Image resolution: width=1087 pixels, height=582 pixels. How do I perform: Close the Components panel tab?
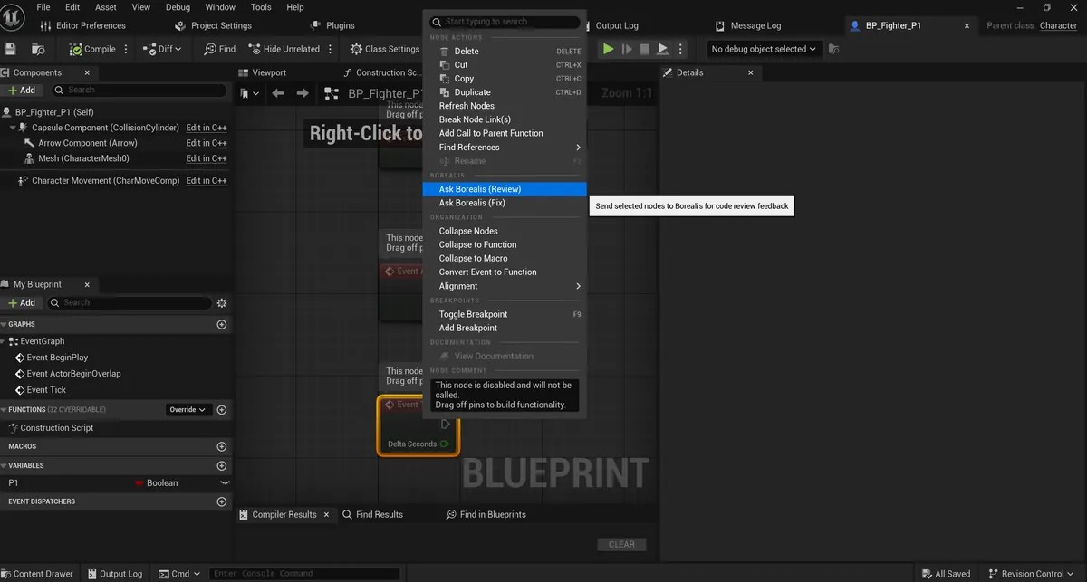88,72
